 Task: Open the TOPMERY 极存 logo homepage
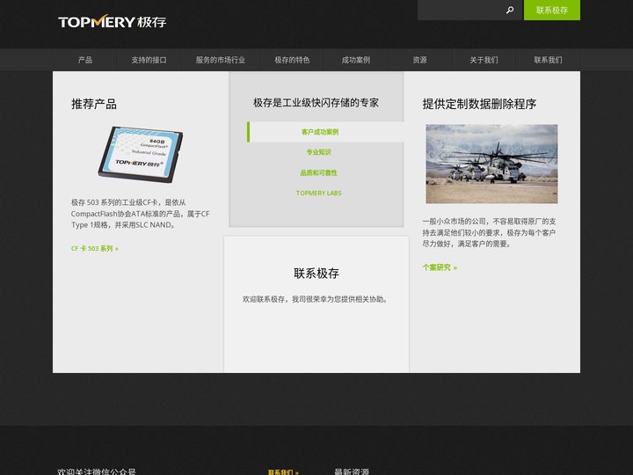pos(112,22)
